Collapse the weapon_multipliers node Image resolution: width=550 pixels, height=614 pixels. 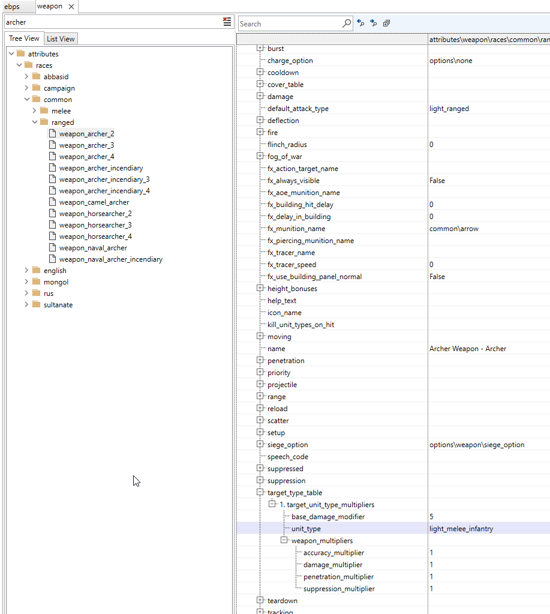284,540
